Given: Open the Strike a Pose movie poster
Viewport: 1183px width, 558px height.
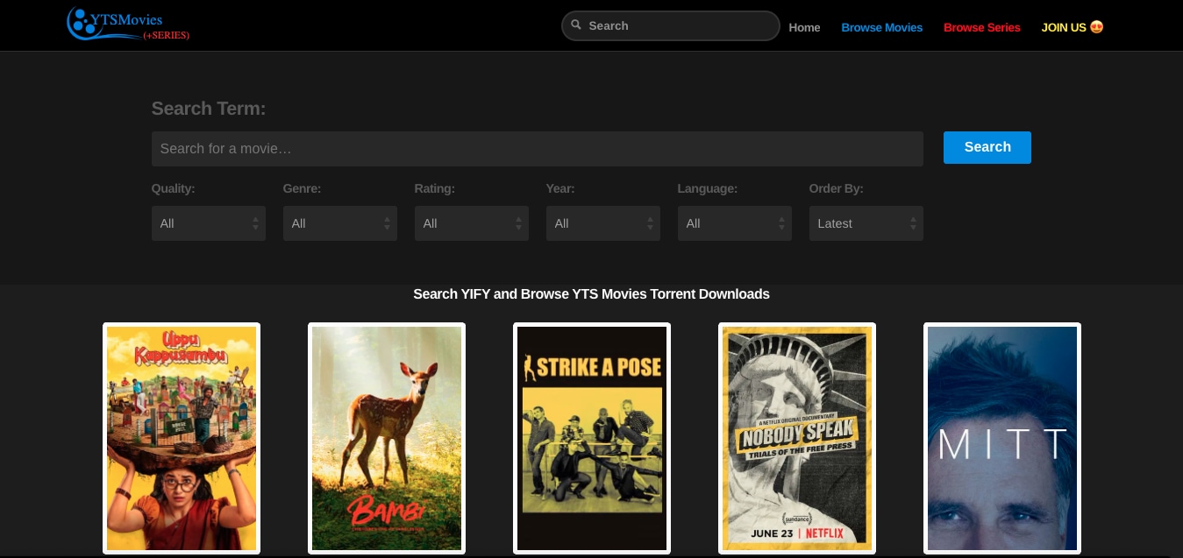Looking at the screenshot, I should [592, 438].
